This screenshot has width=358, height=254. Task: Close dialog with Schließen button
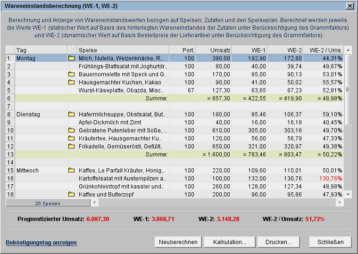point(330,242)
